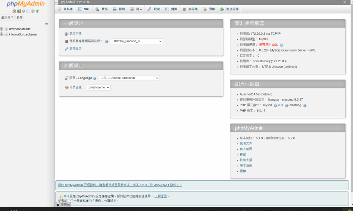Image resolution: width=353 pixels, height=211 pixels.
Task: Click help icon beside the mbstring extension
Action: (x=305, y=105)
